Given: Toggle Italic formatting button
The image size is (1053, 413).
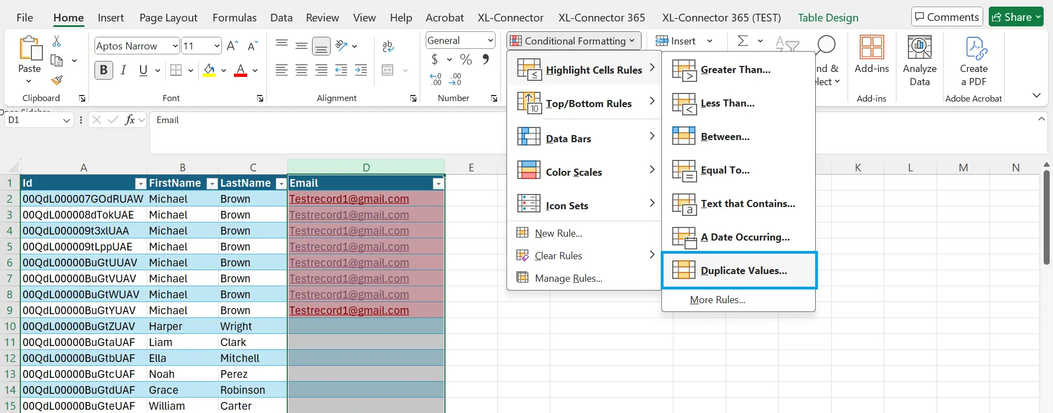Looking at the screenshot, I should 124,70.
